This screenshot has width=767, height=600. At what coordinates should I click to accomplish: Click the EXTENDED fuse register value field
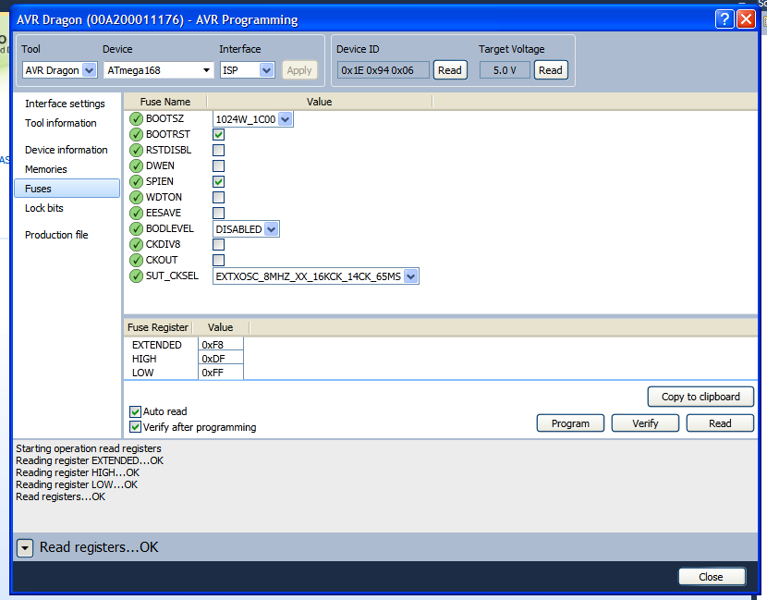(222, 345)
